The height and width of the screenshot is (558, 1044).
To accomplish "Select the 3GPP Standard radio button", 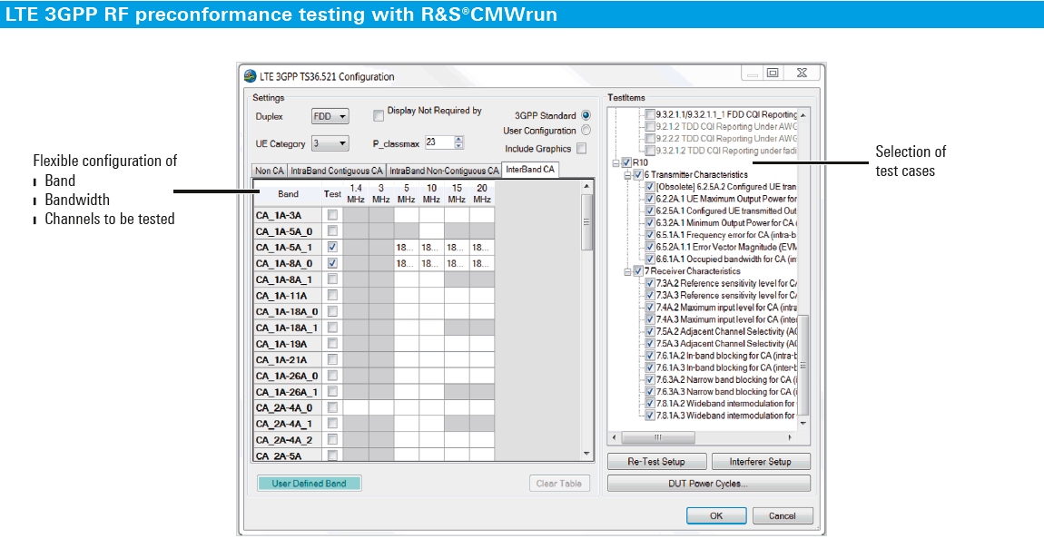I will pyautogui.click(x=586, y=115).
